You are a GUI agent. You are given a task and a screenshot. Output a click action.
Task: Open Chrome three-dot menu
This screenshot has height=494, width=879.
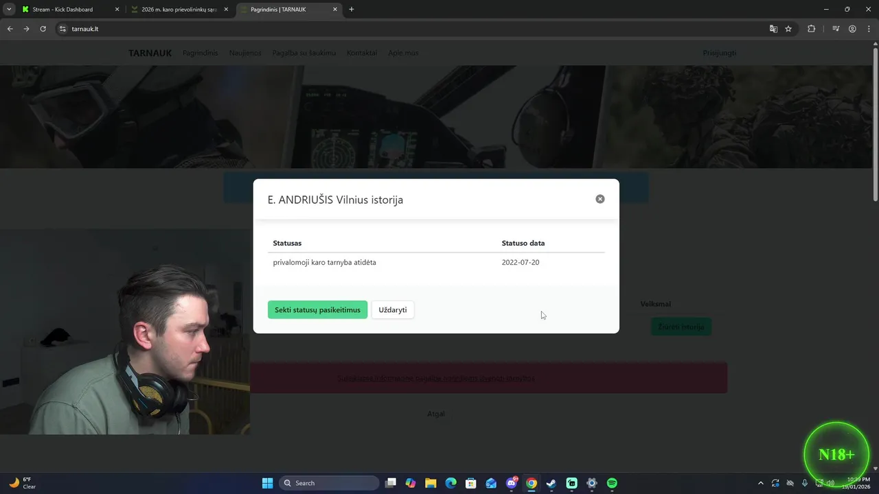tap(869, 29)
